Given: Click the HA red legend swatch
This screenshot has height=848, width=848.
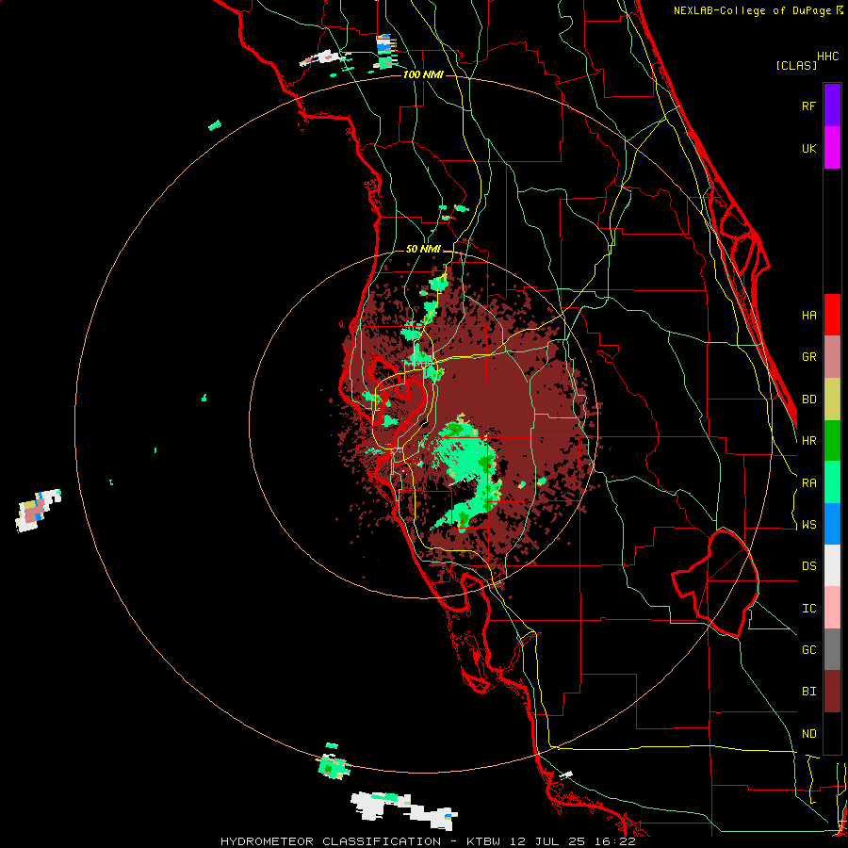Looking at the screenshot, I should [x=832, y=315].
